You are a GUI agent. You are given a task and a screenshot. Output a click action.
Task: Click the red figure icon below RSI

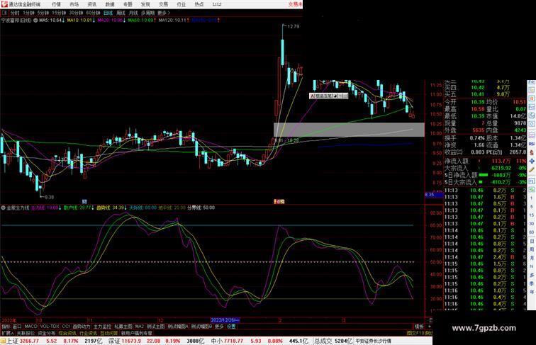coord(532,153)
